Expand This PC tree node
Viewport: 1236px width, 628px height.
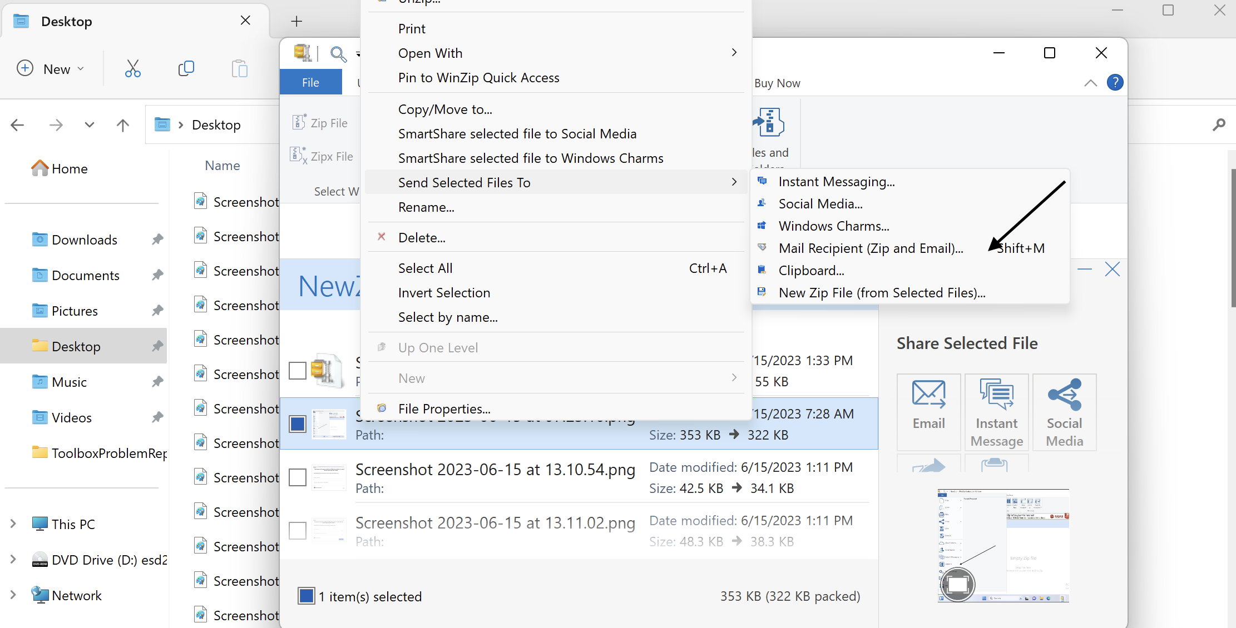13,524
